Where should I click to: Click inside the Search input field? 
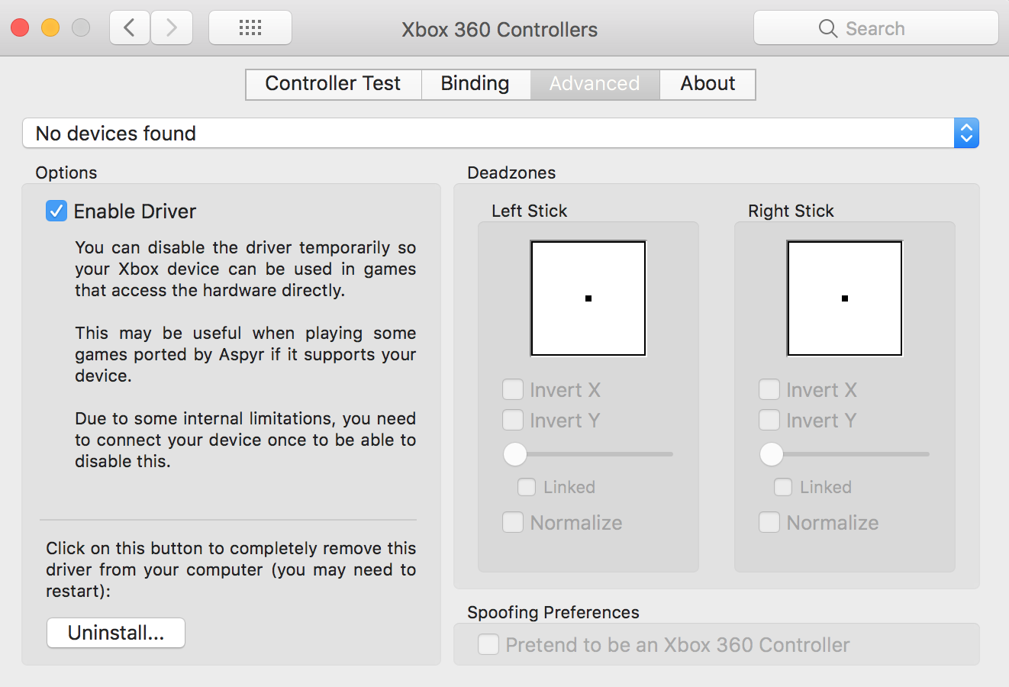(x=885, y=27)
